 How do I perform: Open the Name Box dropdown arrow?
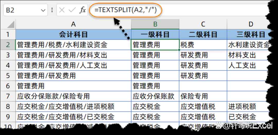[x=43, y=11]
